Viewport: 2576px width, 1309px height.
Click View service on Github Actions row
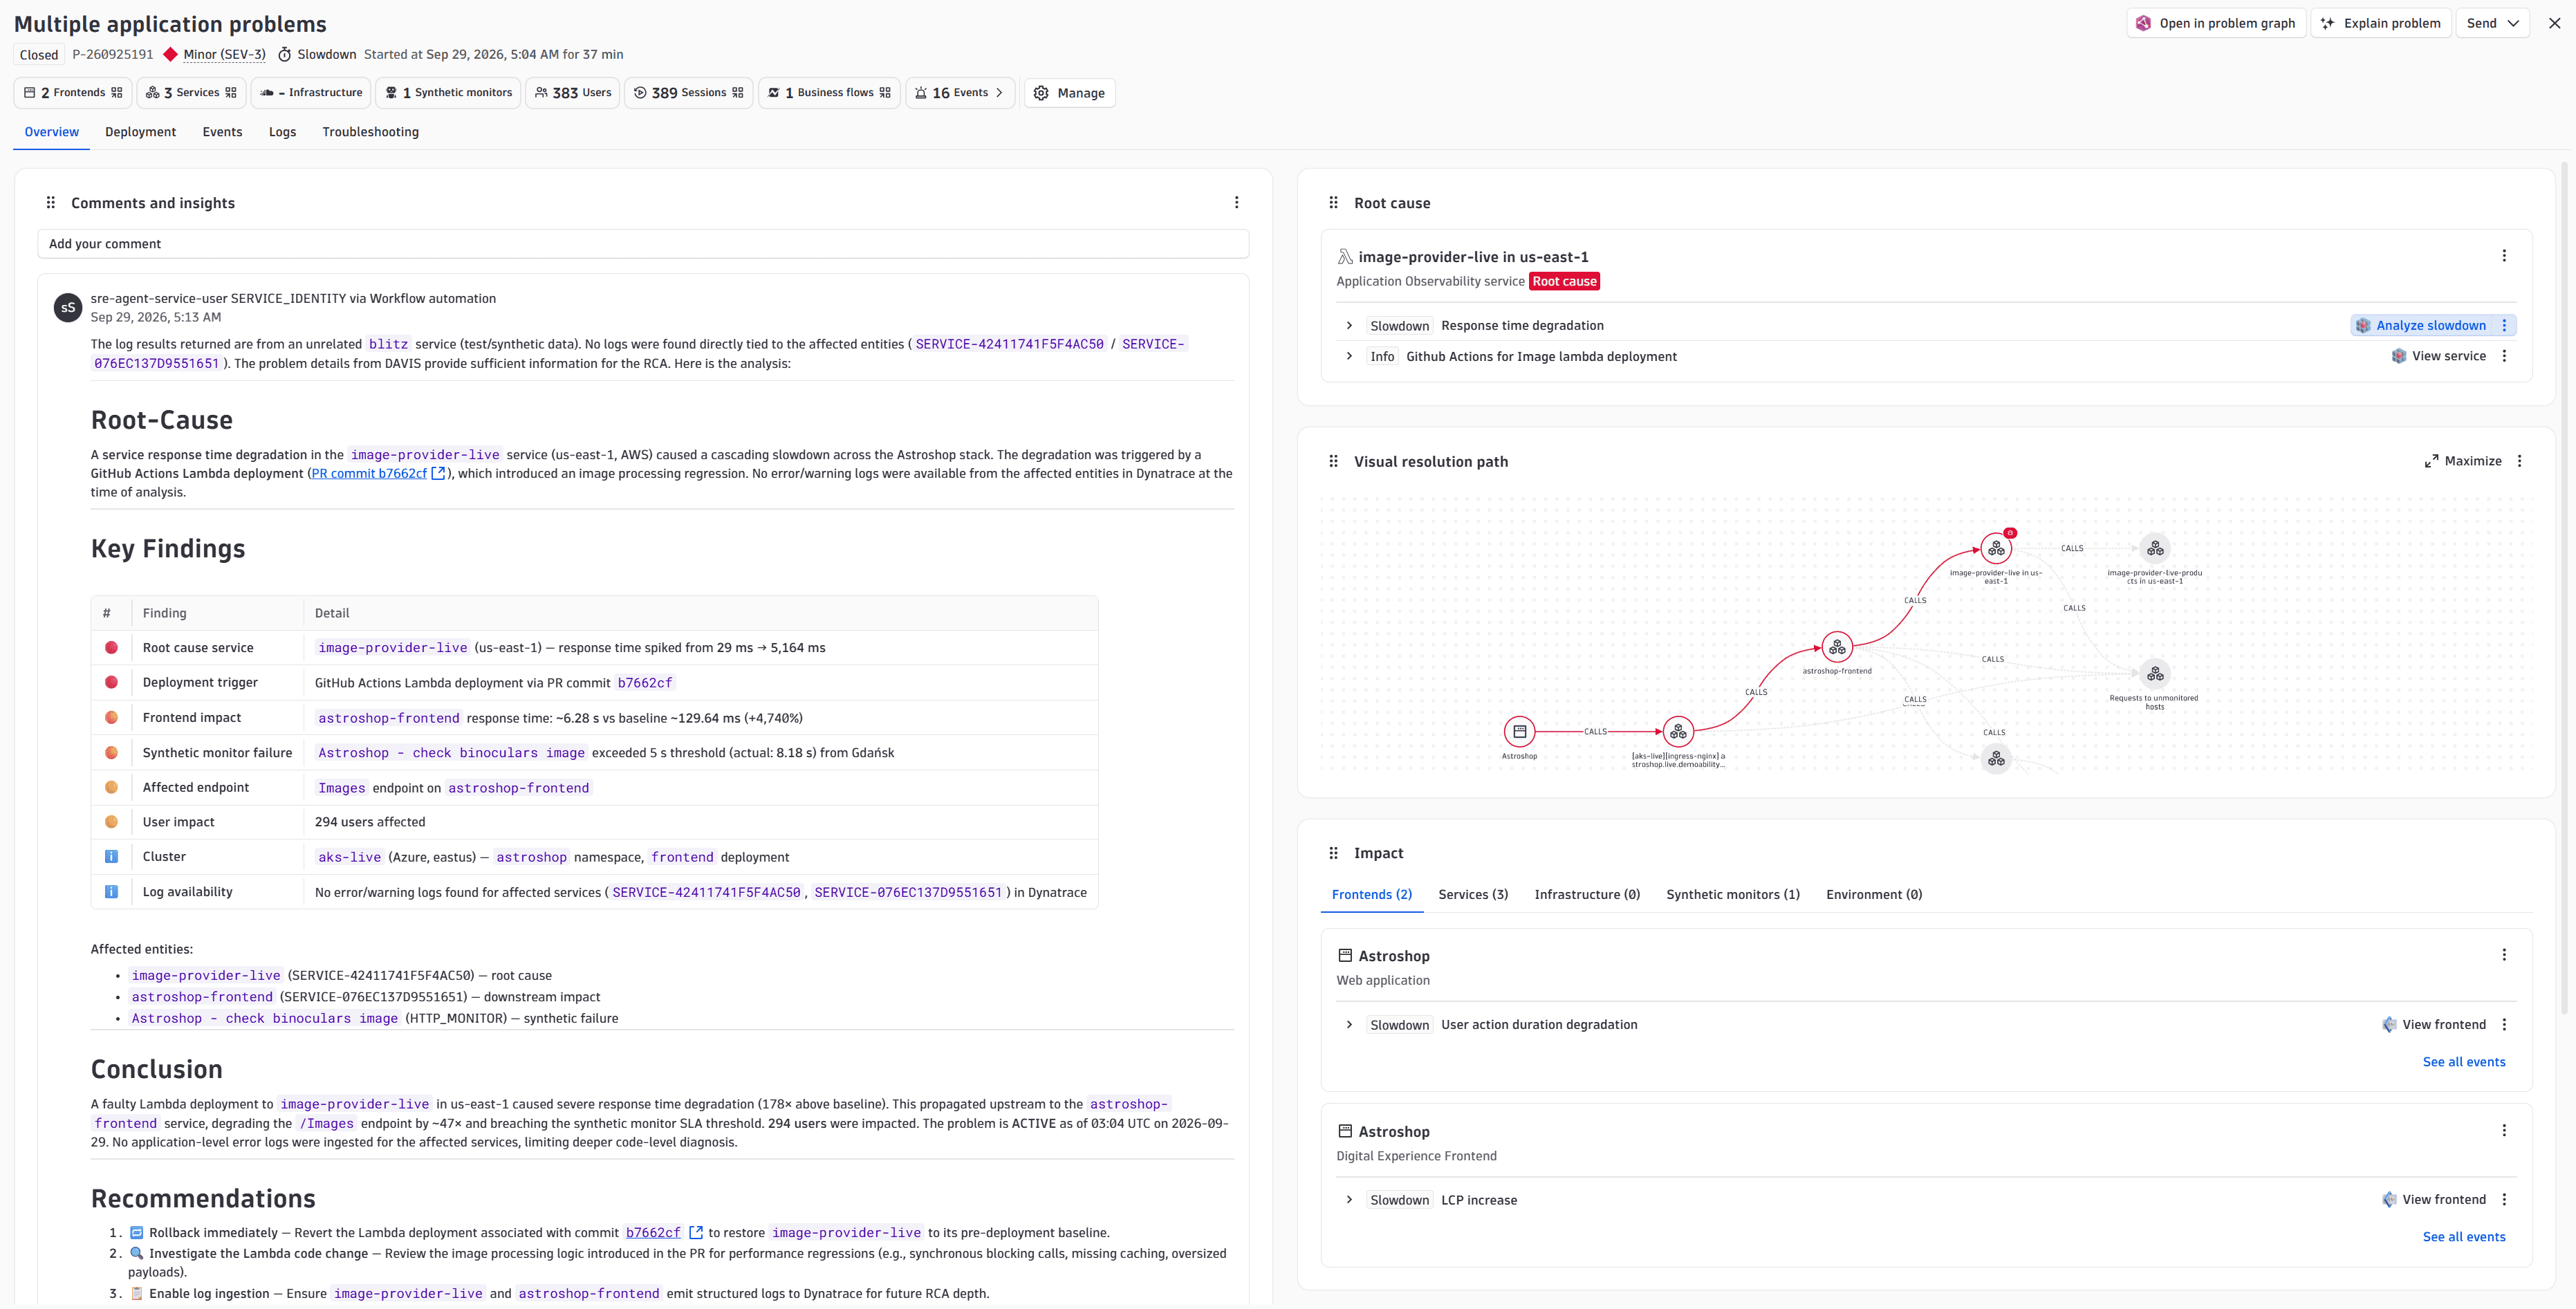coord(2438,356)
